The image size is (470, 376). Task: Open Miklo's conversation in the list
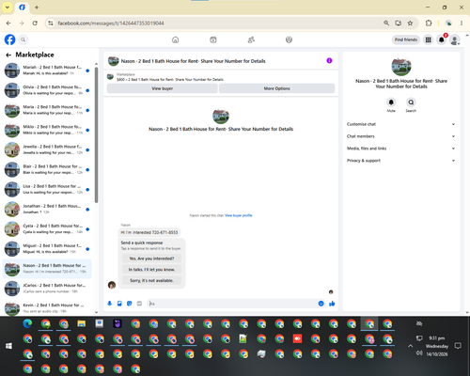(x=47, y=130)
